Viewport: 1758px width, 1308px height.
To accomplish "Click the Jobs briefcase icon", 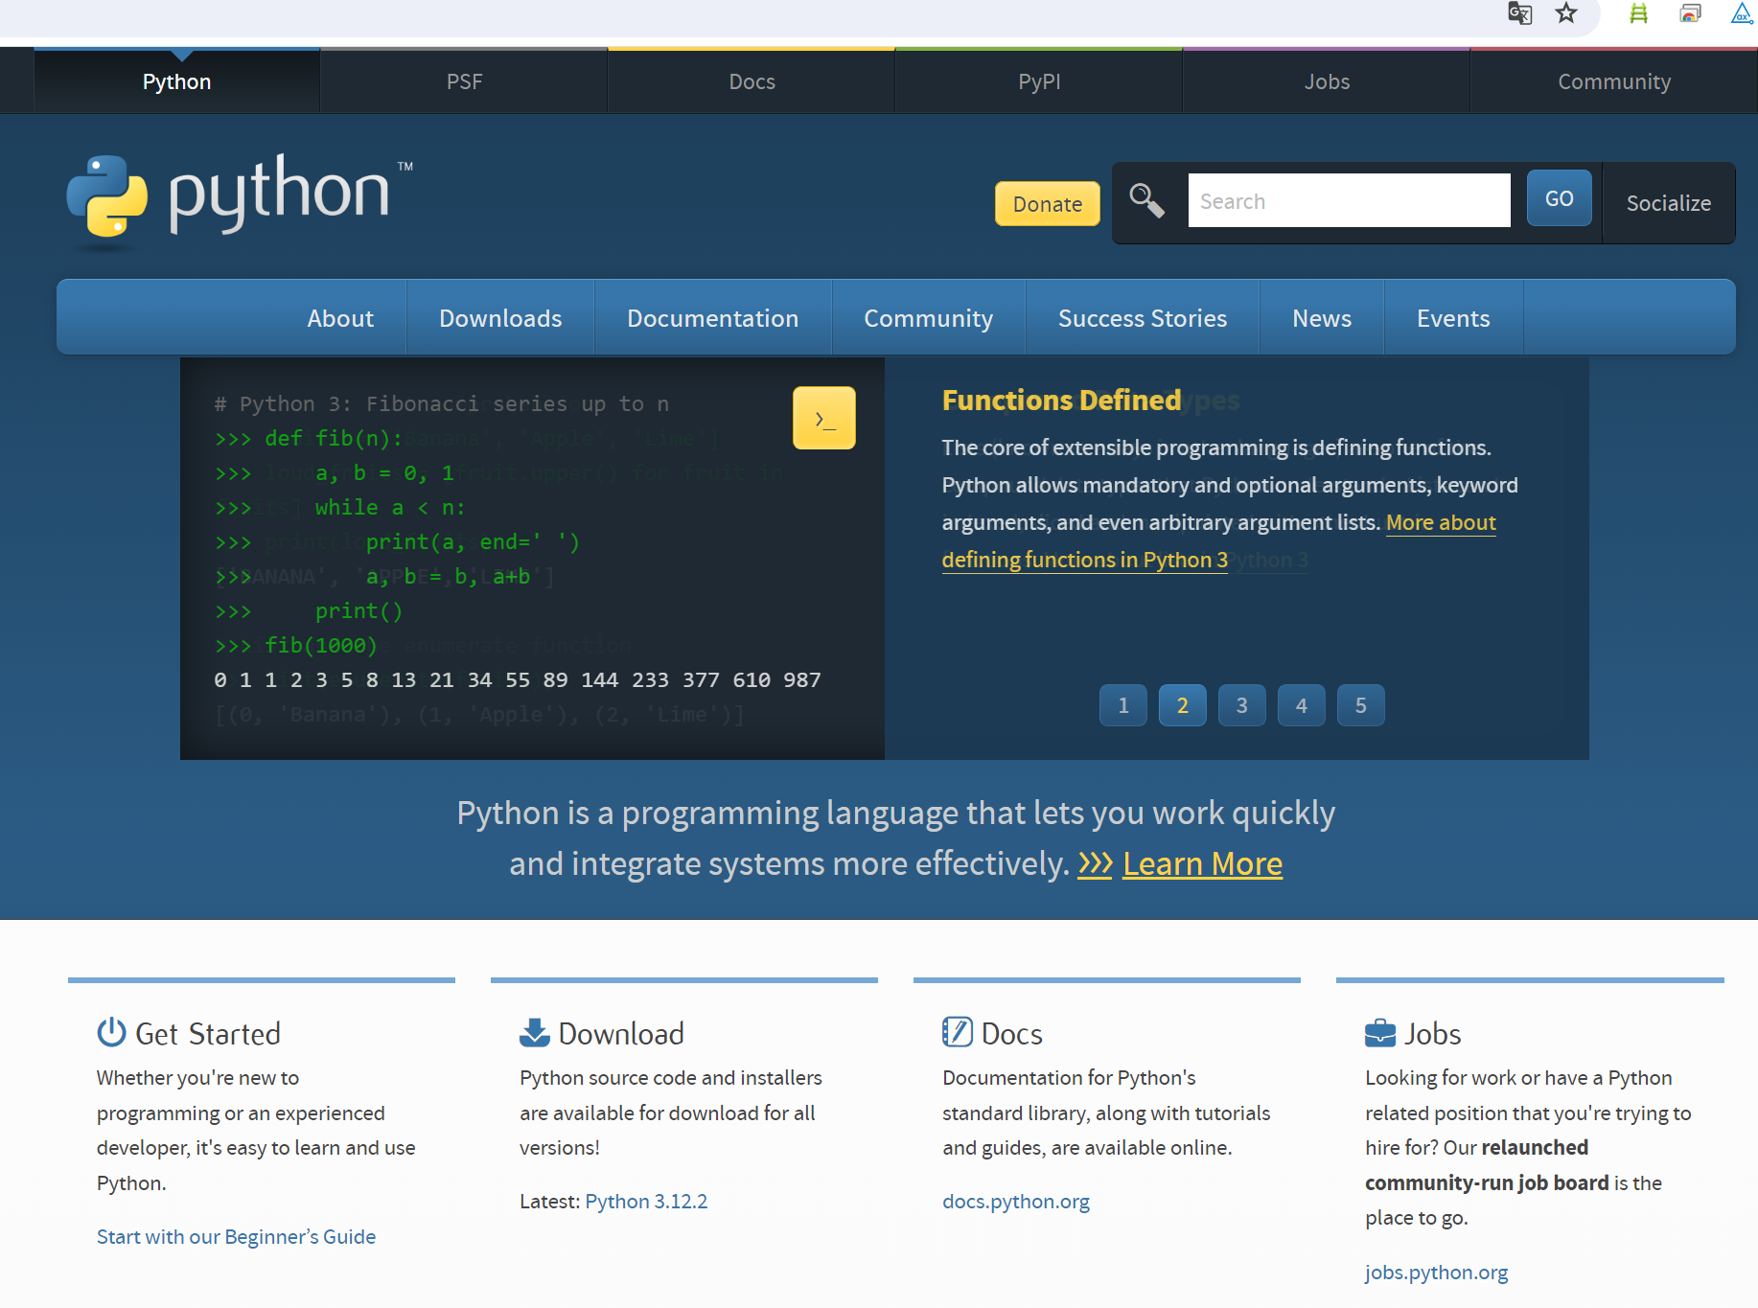I will pos(1380,1033).
